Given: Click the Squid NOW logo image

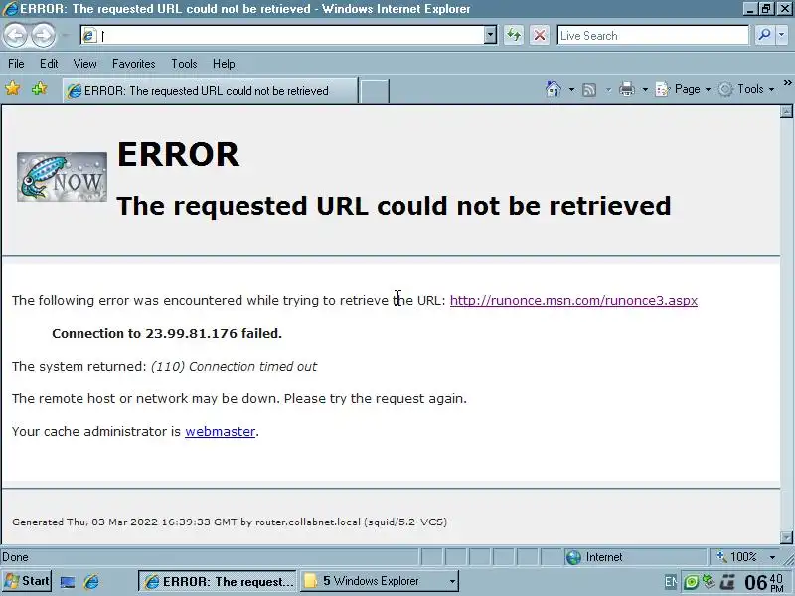Looking at the screenshot, I should tap(62, 177).
